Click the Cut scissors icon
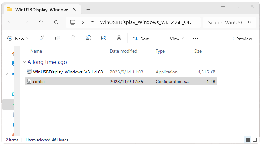The height and width of the screenshot is (146, 263). pos(42,38)
